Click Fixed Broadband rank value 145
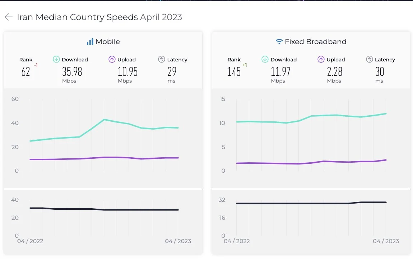 coord(234,72)
